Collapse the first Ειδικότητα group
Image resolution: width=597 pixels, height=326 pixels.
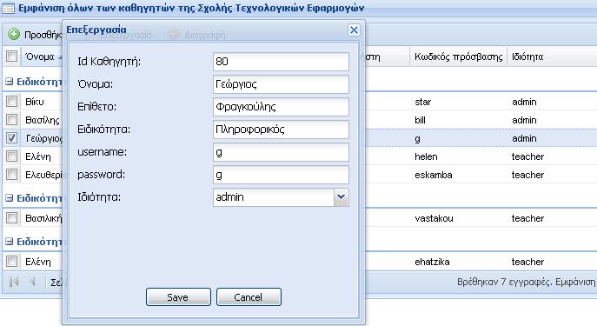(x=10, y=82)
